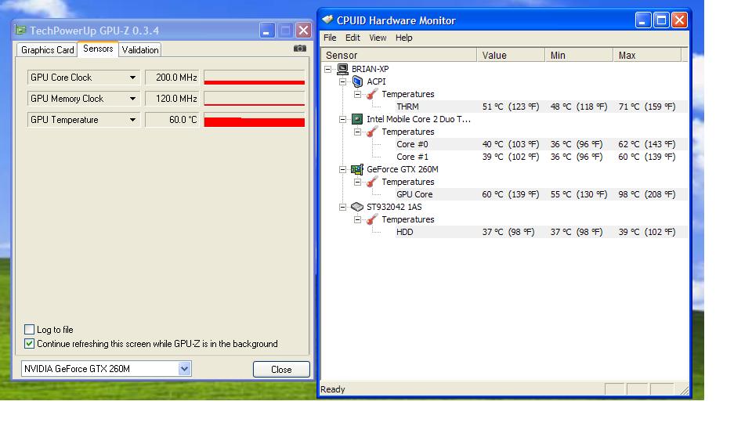This screenshot has width=752, height=423.
Task: Click the GPU Memory Clock history graph
Action: pos(254,99)
